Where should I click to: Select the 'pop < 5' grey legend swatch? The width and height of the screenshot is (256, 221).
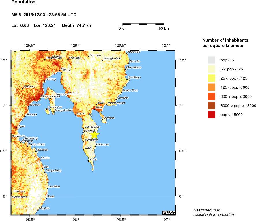(x=212, y=60)
